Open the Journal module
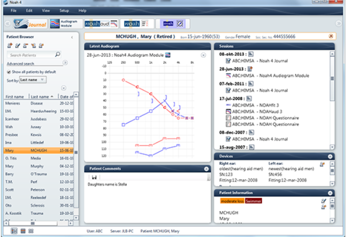This screenshot has width=346, height=237. click(30, 23)
